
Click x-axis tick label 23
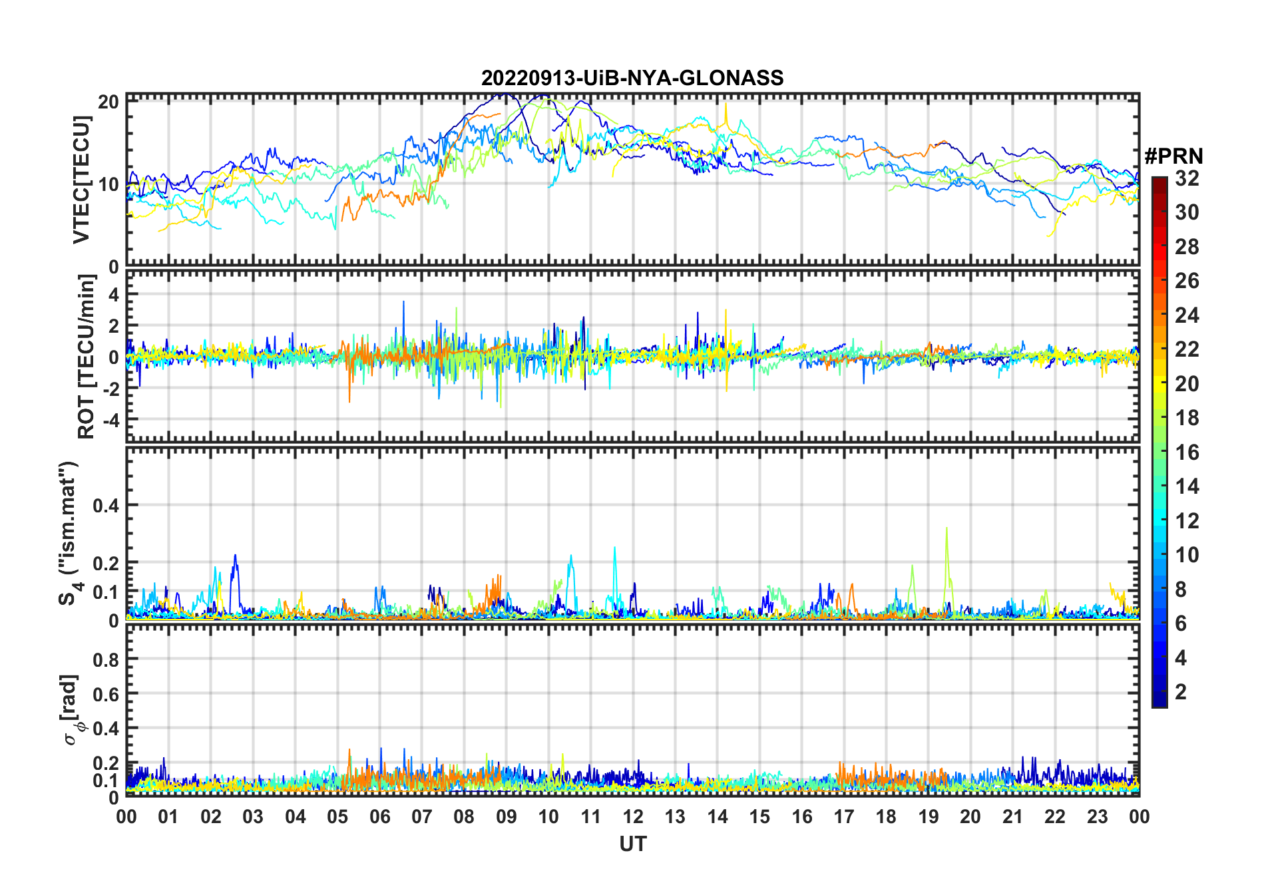click(x=1097, y=817)
